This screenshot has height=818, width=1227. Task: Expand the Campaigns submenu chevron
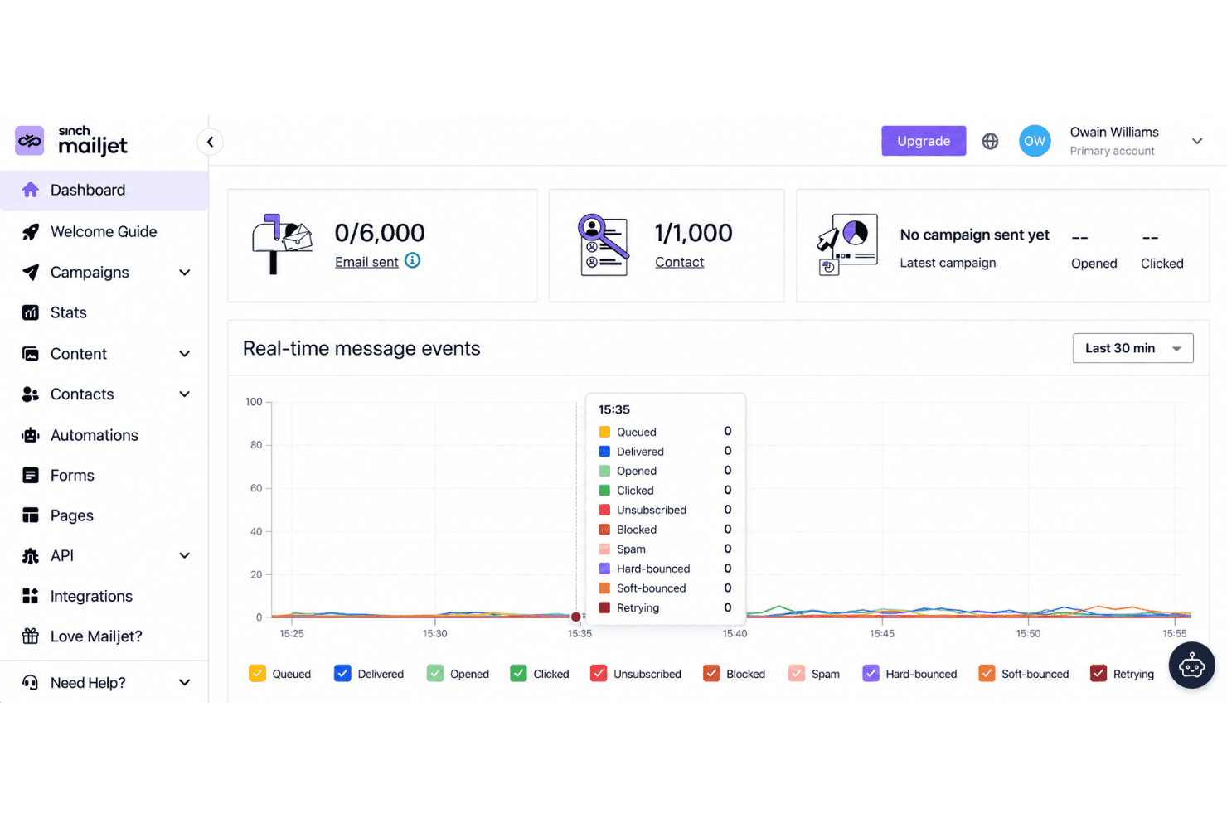tap(185, 273)
